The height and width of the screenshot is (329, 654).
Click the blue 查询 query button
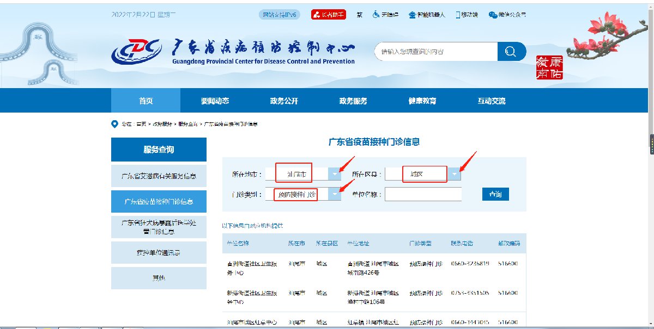click(495, 194)
